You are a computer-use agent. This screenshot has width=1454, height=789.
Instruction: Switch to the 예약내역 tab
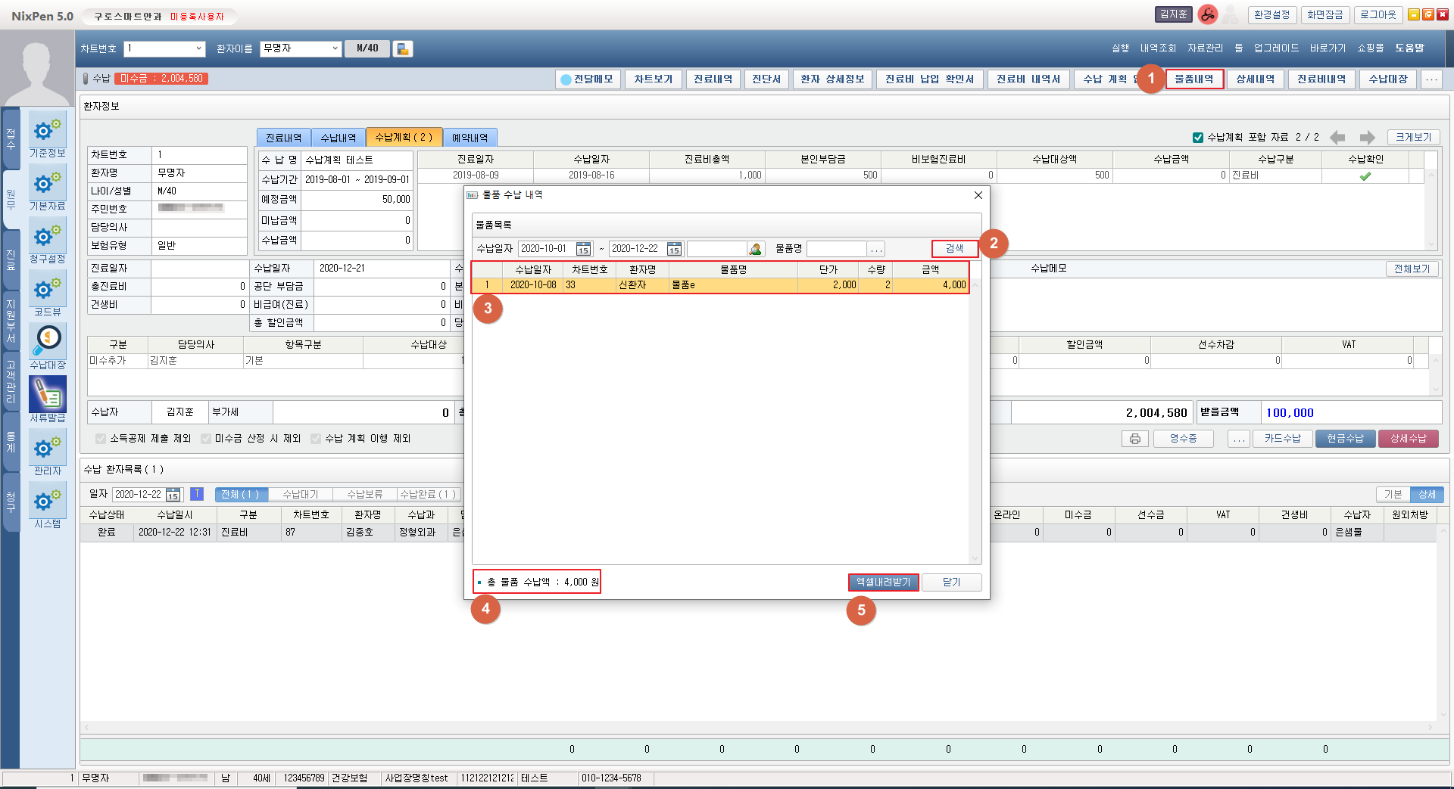pyautogui.click(x=470, y=138)
